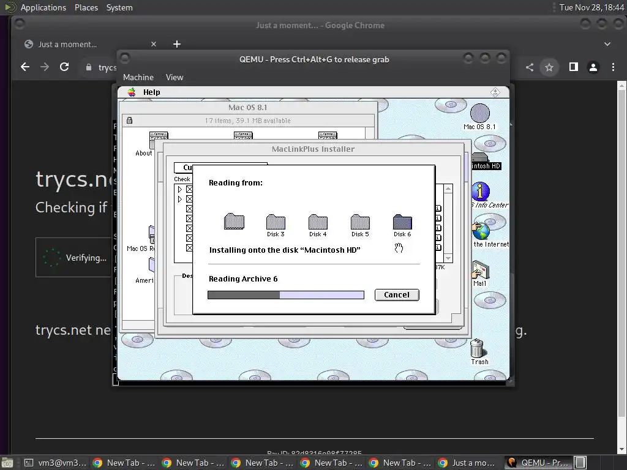The image size is (627, 470).
Task: Reload the trycs.net page
Action: [64, 67]
